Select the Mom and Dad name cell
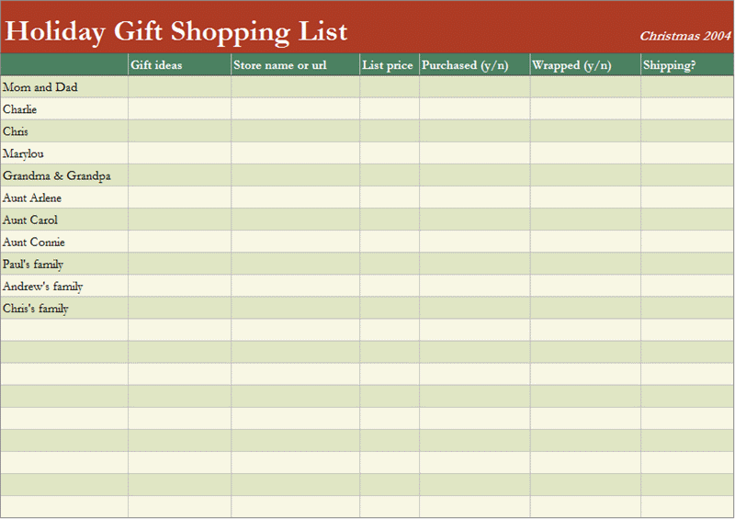 (64, 86)
